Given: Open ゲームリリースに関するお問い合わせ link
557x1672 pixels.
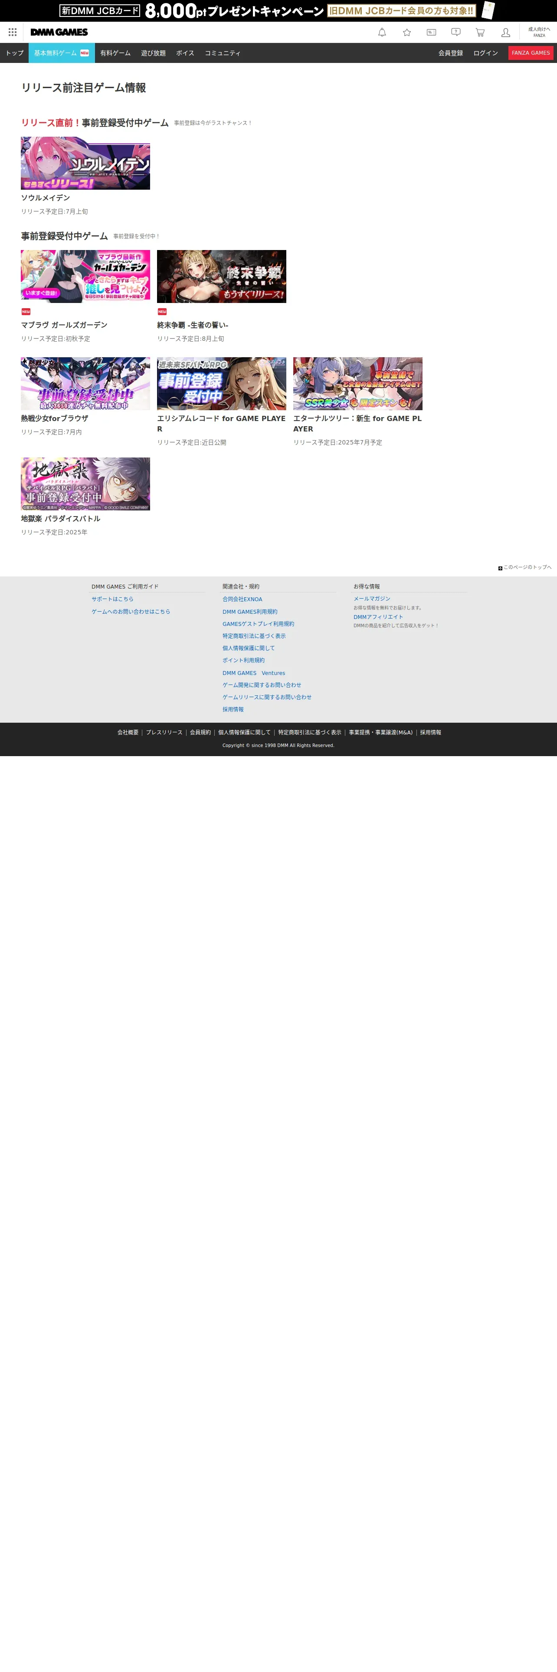Looking at the screenshot, I should pos(267,697).
